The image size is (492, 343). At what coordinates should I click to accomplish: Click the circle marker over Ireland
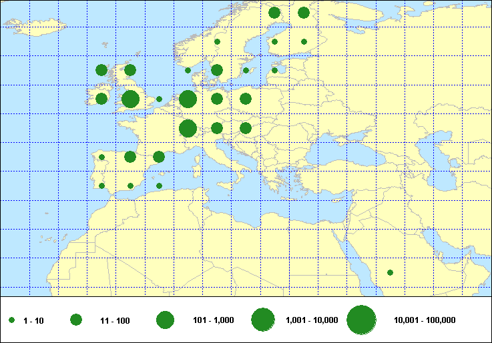pos(101,99)
